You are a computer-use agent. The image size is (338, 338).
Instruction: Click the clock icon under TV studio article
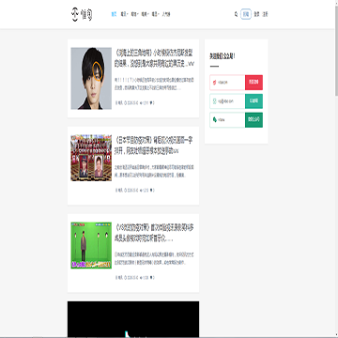click(126, 190)
